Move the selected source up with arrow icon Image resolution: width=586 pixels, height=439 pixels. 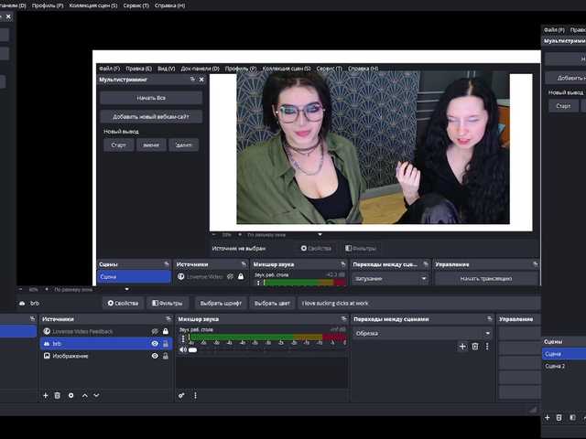(85, 395)
